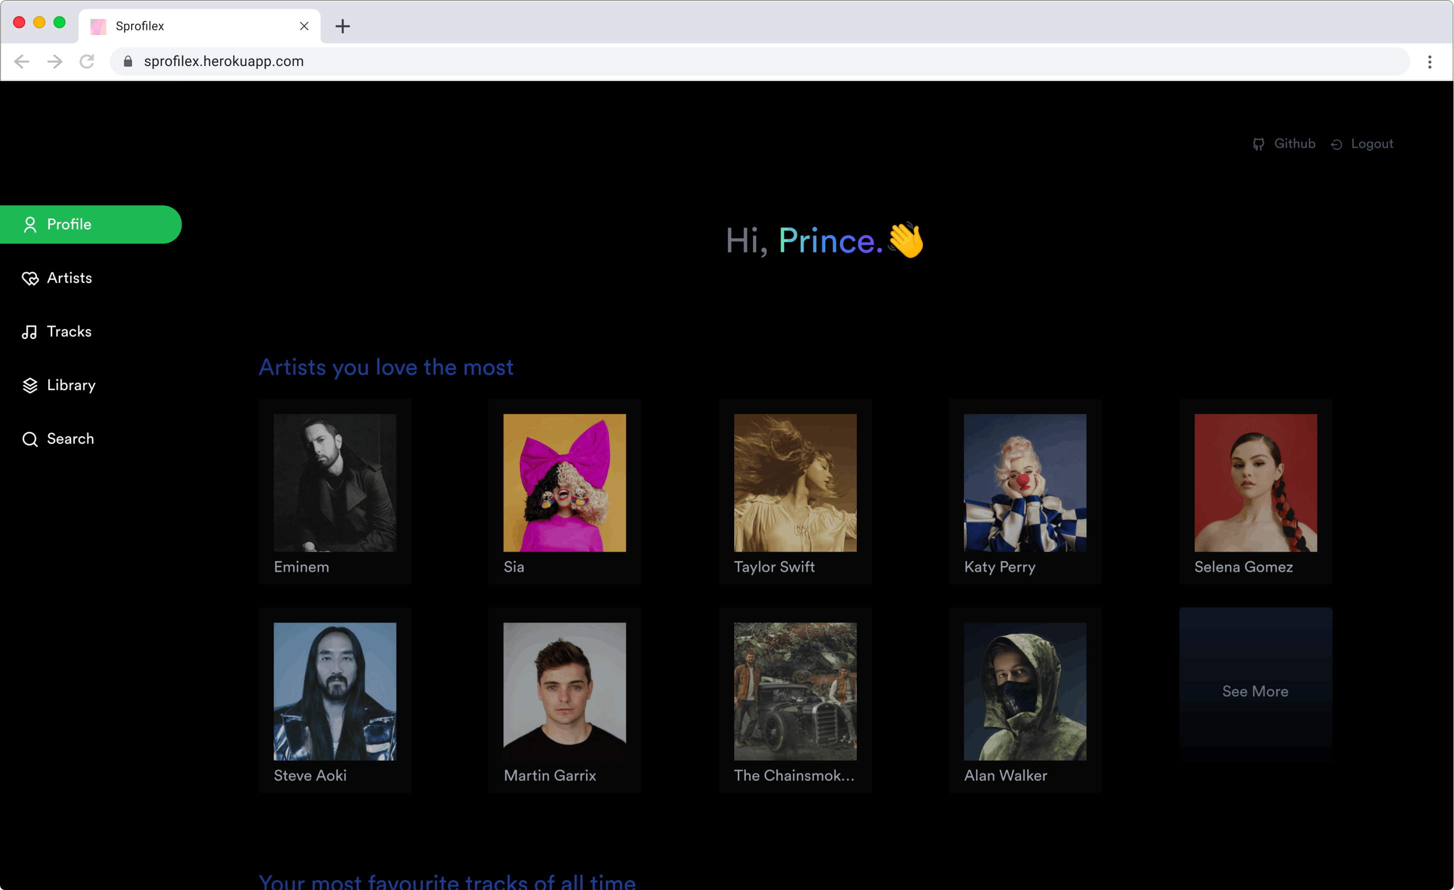Open Steve Aoki artist photo
1454x890 pixels.
coord(335,691)
